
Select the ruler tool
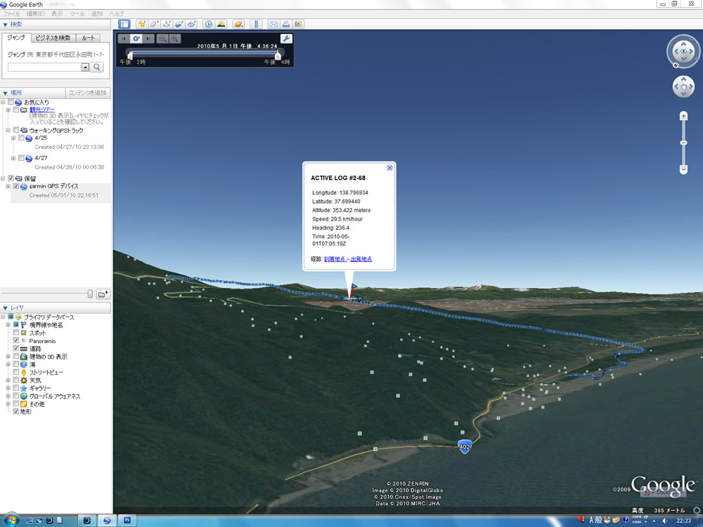click(256, 24)
